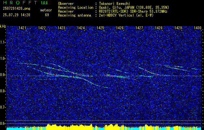Click the 'Observer' field label
The image size is (204, 130).
coord(66,4)
